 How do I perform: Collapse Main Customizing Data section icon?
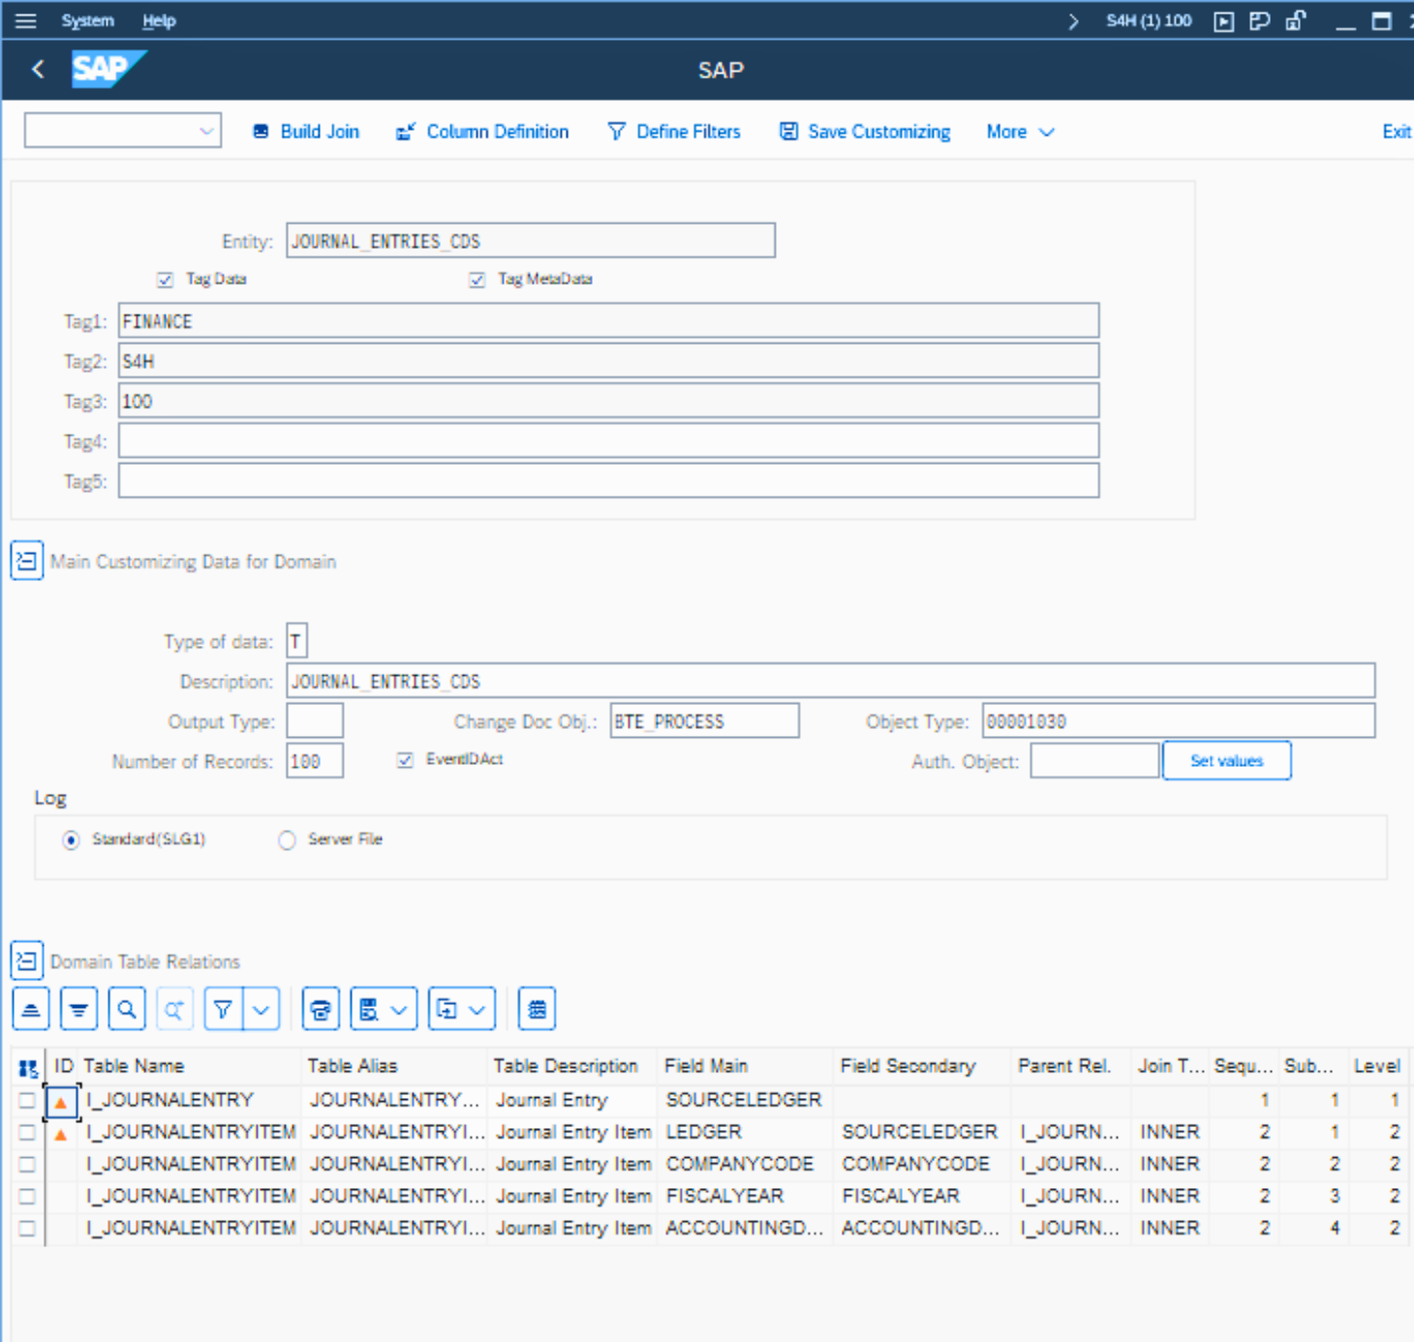point(27,561)
